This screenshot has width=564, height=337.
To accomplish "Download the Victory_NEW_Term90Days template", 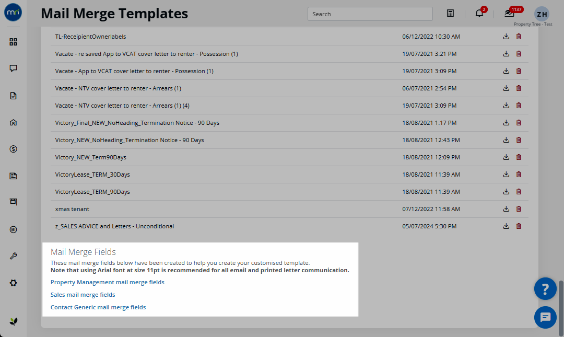I will [506, 157].
